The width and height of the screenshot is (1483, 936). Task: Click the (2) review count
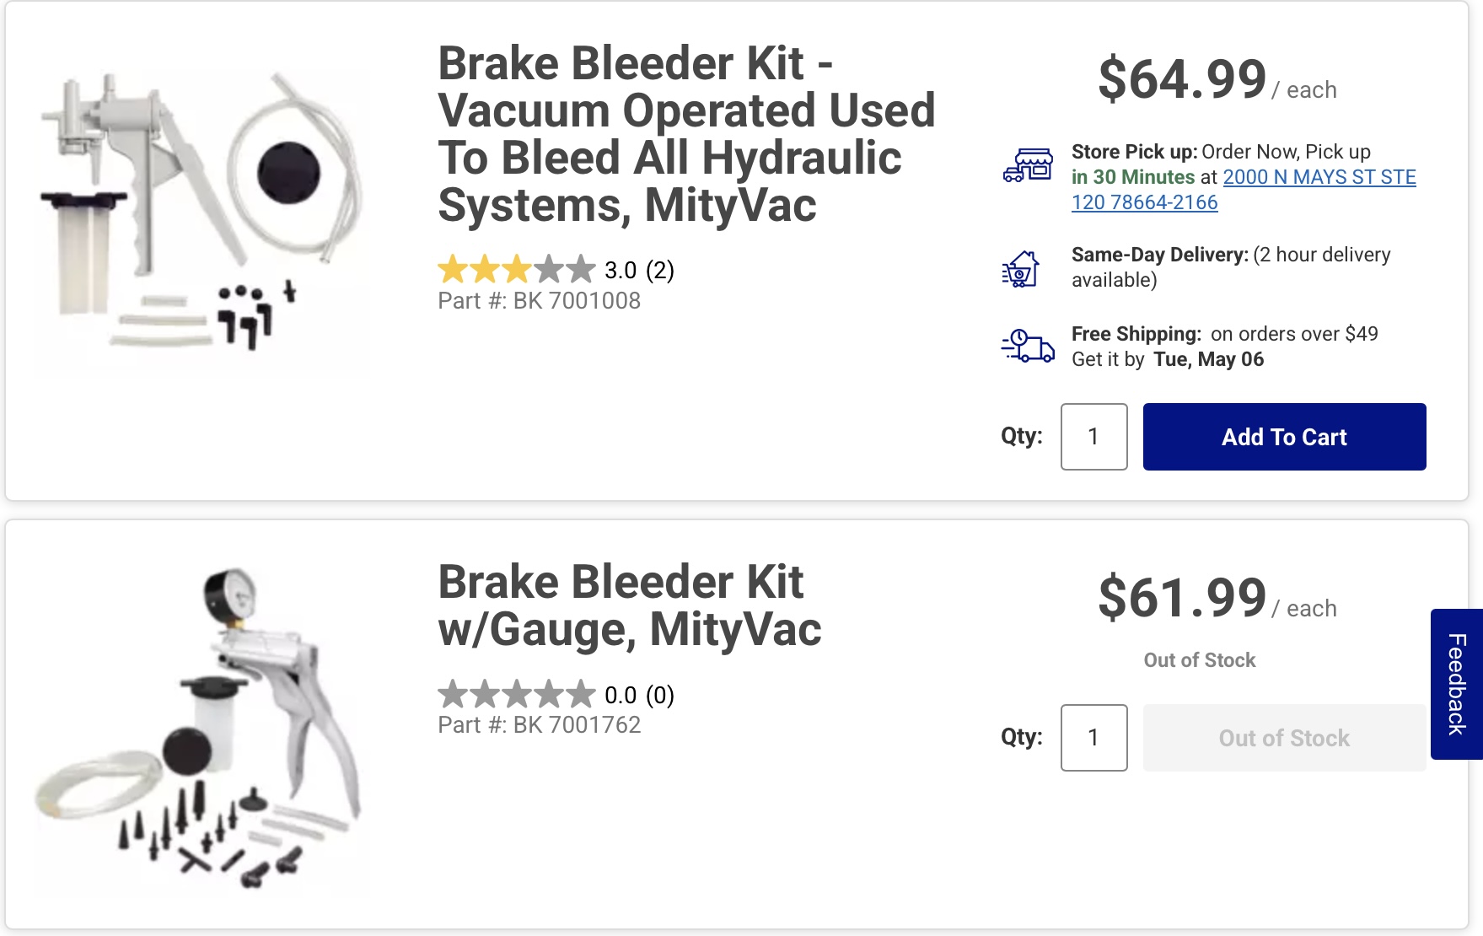[x=660, y=271]
